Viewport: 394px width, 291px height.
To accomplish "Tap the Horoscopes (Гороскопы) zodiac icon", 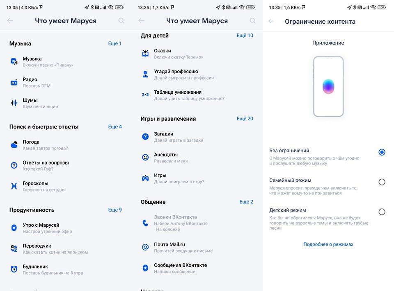I will tap(14, 186).
